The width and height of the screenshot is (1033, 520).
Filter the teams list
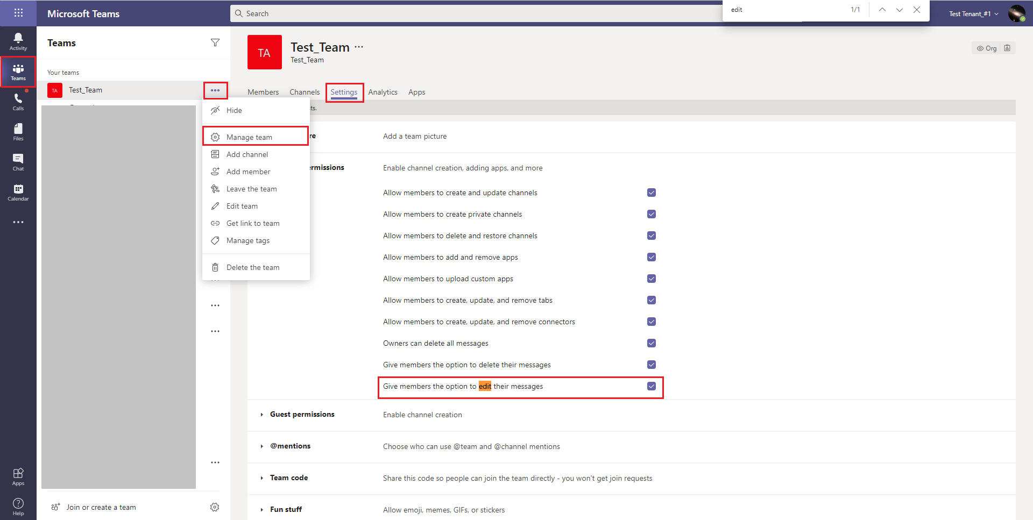(x=215, y=42)
